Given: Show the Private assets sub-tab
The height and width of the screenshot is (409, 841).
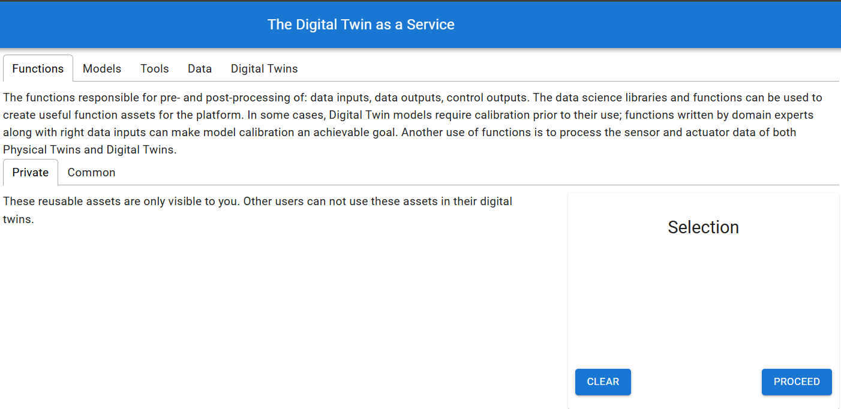Looking at the screenshot, I should [x=31, y=173].
